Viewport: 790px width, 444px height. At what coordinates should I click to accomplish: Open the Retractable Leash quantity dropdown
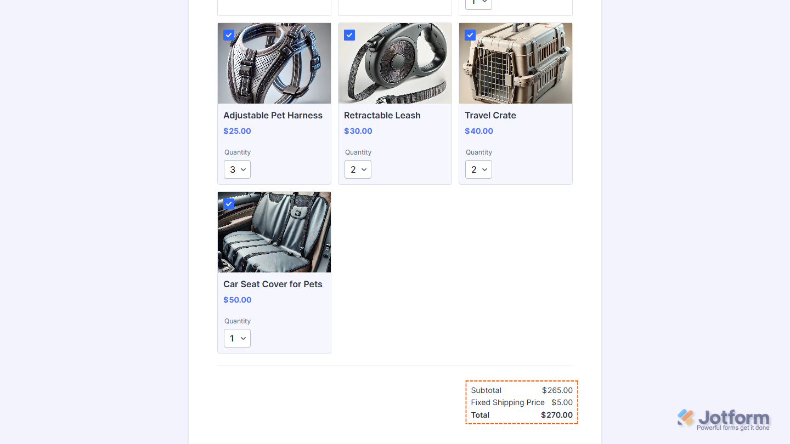[358, 169]
